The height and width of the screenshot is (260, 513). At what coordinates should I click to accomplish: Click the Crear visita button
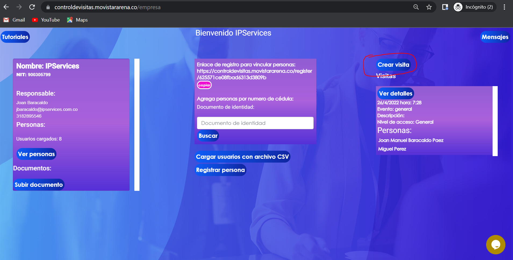coord(393,65)
